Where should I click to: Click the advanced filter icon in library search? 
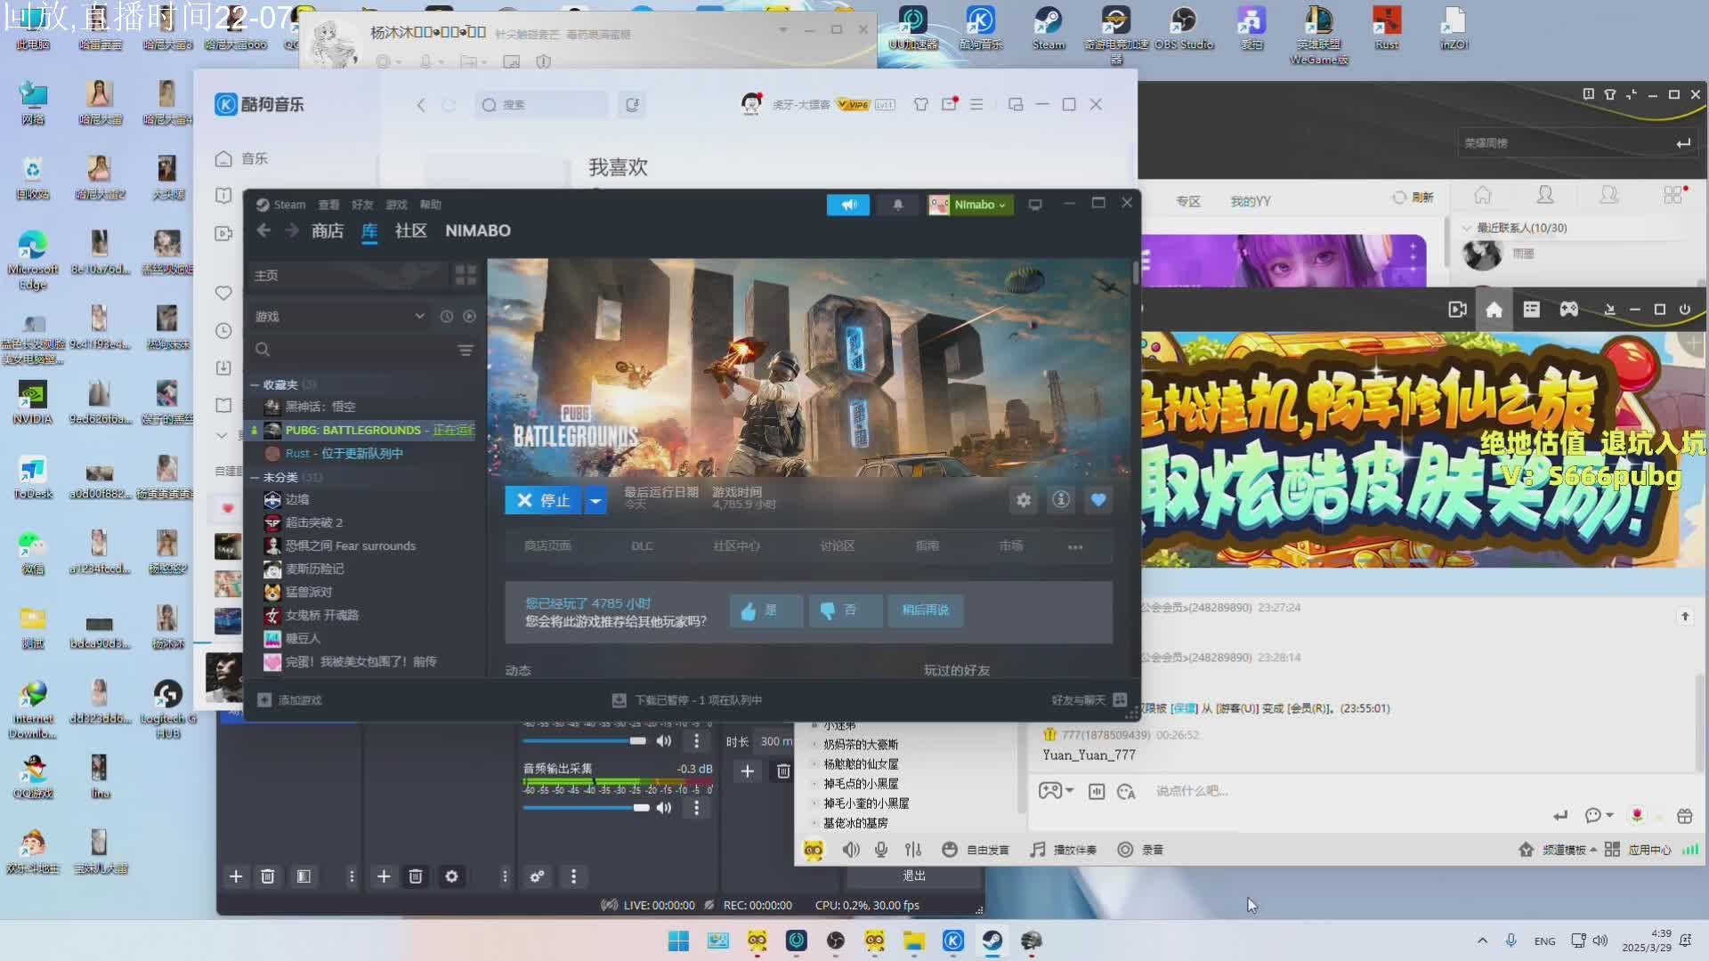466,350
